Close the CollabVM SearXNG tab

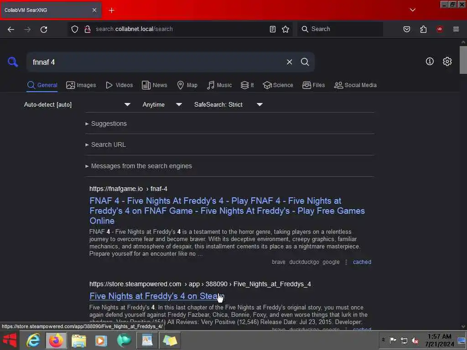[94, 10]
